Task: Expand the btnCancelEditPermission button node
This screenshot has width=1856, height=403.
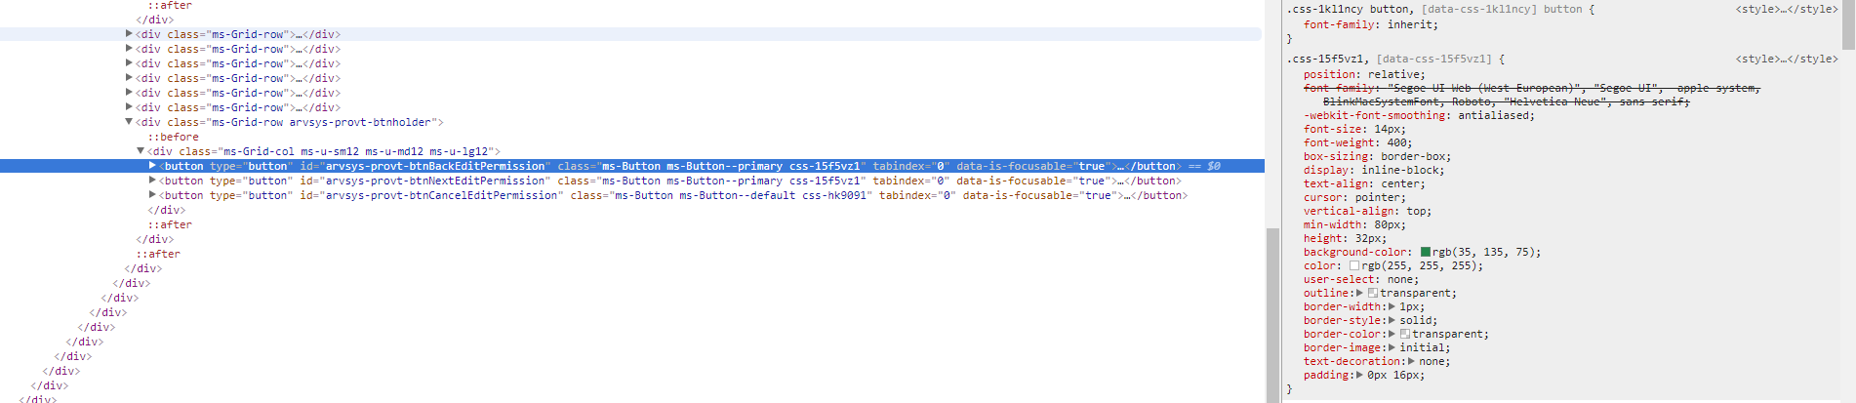Action: click(x=152, y=195)
